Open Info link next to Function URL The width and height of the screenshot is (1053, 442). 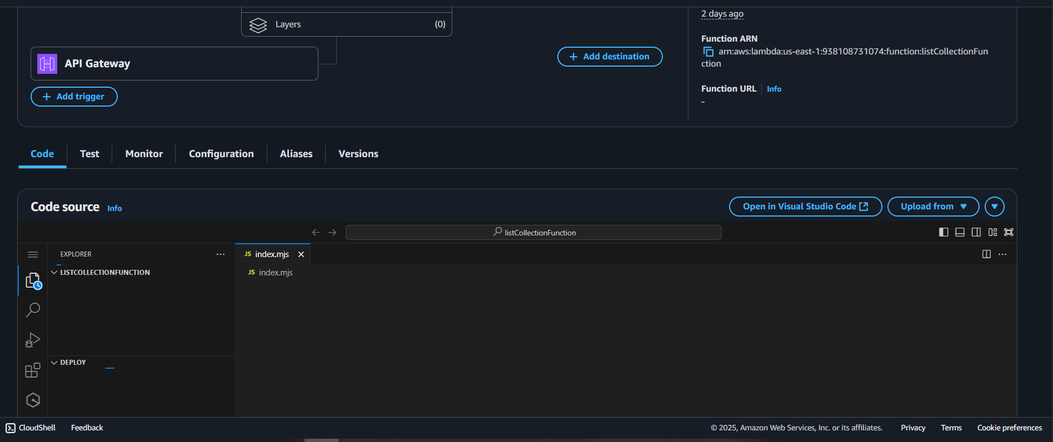pyautogui.click(x=774, y=89)
